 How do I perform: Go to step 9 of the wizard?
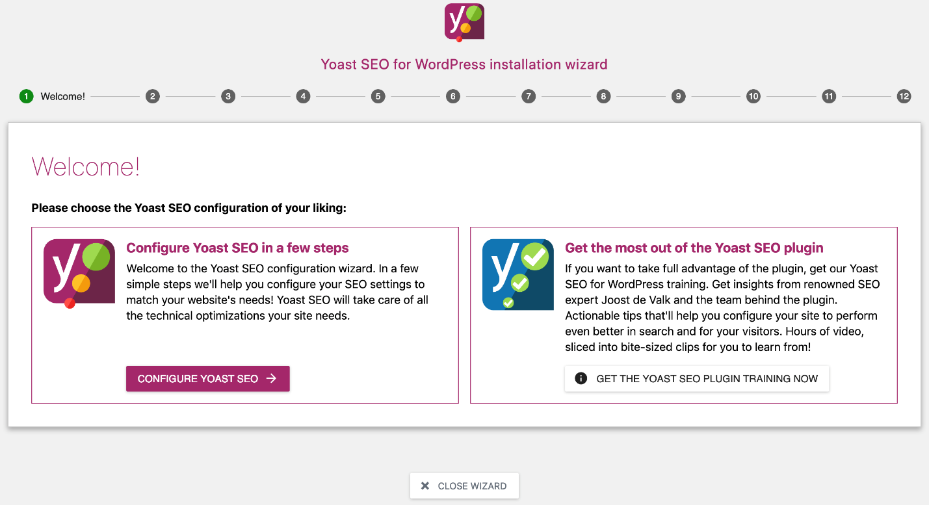[x=678, y=96]
